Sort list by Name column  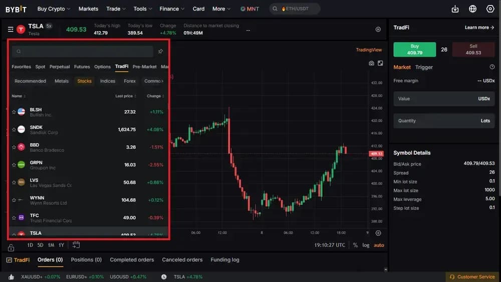tap(19, 96)
